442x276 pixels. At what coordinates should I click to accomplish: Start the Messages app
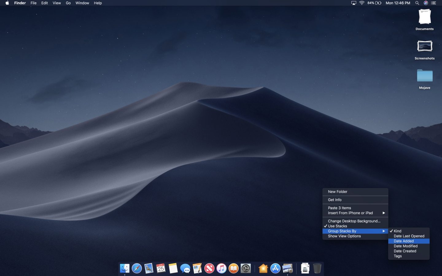click(185, 268)
